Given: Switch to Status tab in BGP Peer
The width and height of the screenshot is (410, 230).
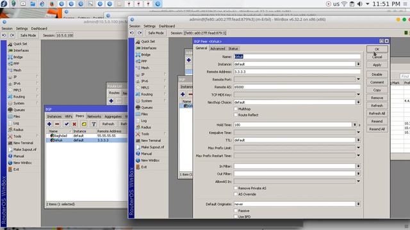Looking at the screenshot, I should coord(233,49).
